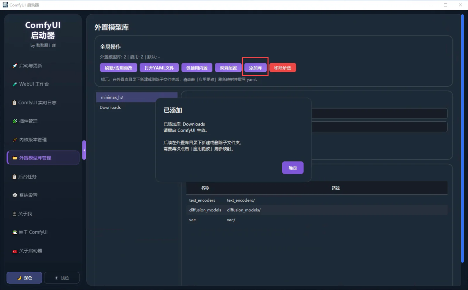Select the minimax_h3 library in the list
This screenshot has width=468, height=290.
[137, 97]
